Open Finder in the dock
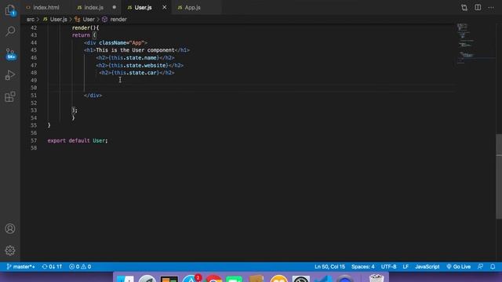The width and height of the screenshot is (502, 282). click(x=125, y=279)
